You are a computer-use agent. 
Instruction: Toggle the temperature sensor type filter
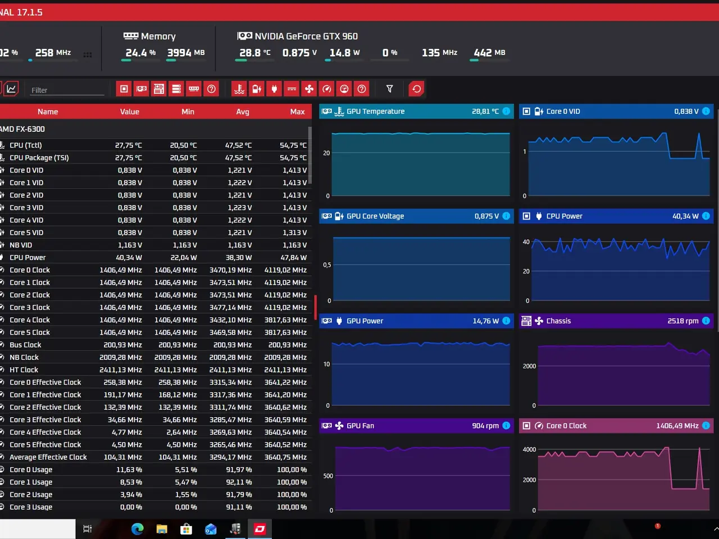click(x=239, y=89)
